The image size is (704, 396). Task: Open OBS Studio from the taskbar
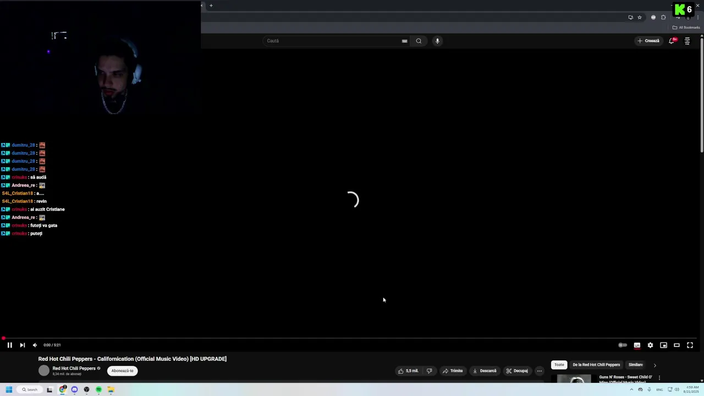(x=86, y=389)
